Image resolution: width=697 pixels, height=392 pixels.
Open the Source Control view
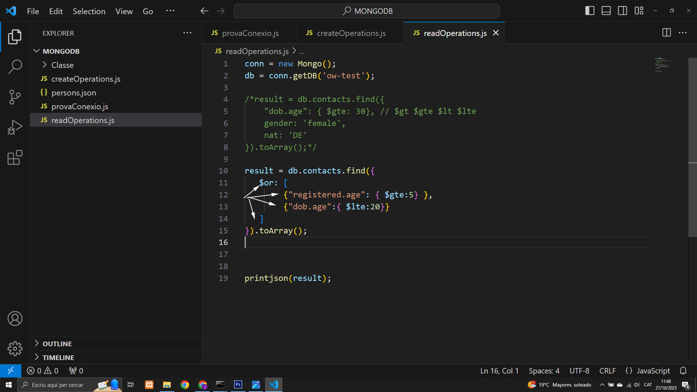click(x=15, y=97)
